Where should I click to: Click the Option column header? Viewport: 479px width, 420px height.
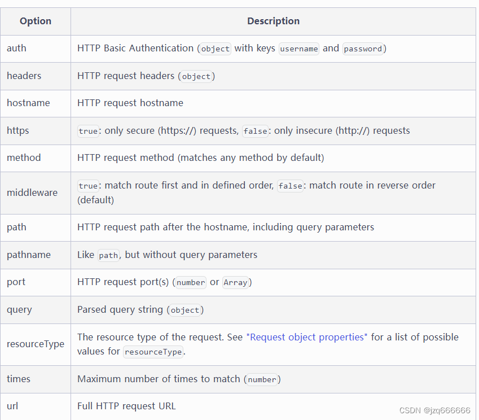(x=36, y=21)
